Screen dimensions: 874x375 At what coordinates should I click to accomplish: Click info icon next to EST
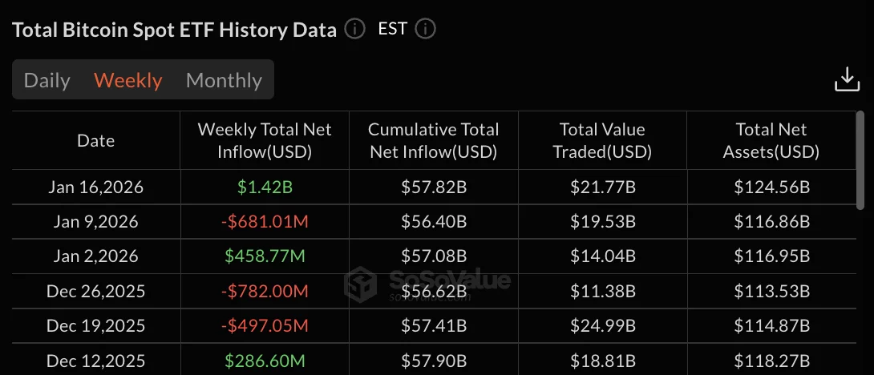(x=425, y=30)
